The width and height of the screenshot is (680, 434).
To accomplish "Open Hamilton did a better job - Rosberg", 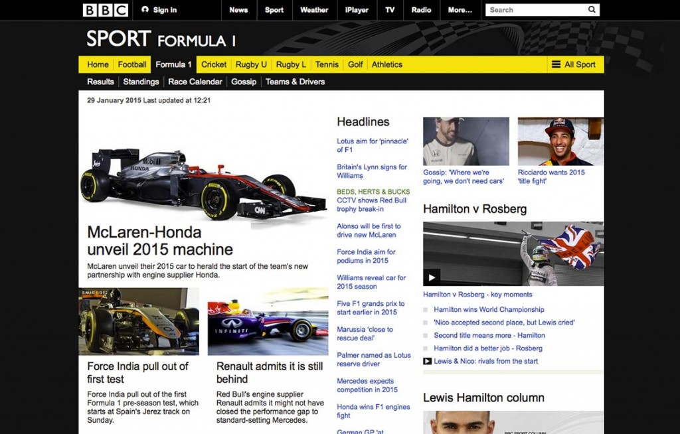I will click(x=488, y=348).
